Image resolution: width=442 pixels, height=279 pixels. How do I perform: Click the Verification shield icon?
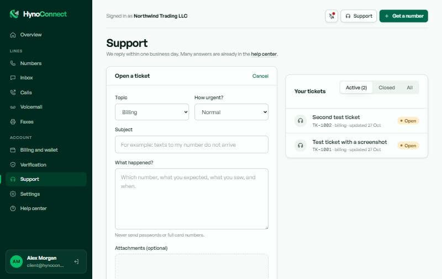pos(13,164)
